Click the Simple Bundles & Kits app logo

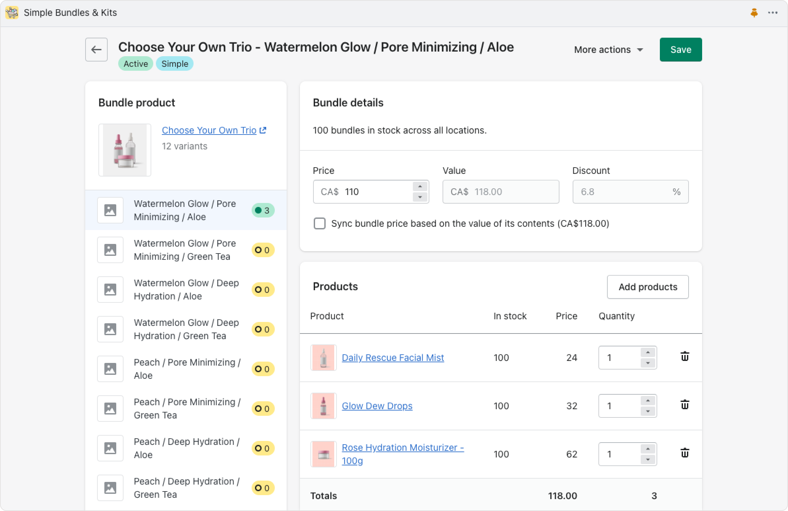(12, 13)
